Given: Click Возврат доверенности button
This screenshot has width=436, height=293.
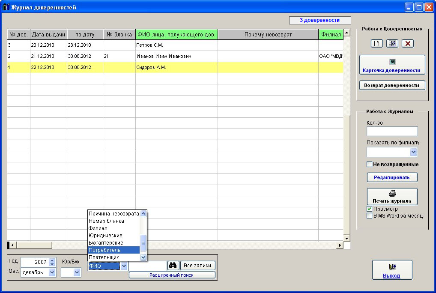Looking at the screenshot, I should pos(392,85).
